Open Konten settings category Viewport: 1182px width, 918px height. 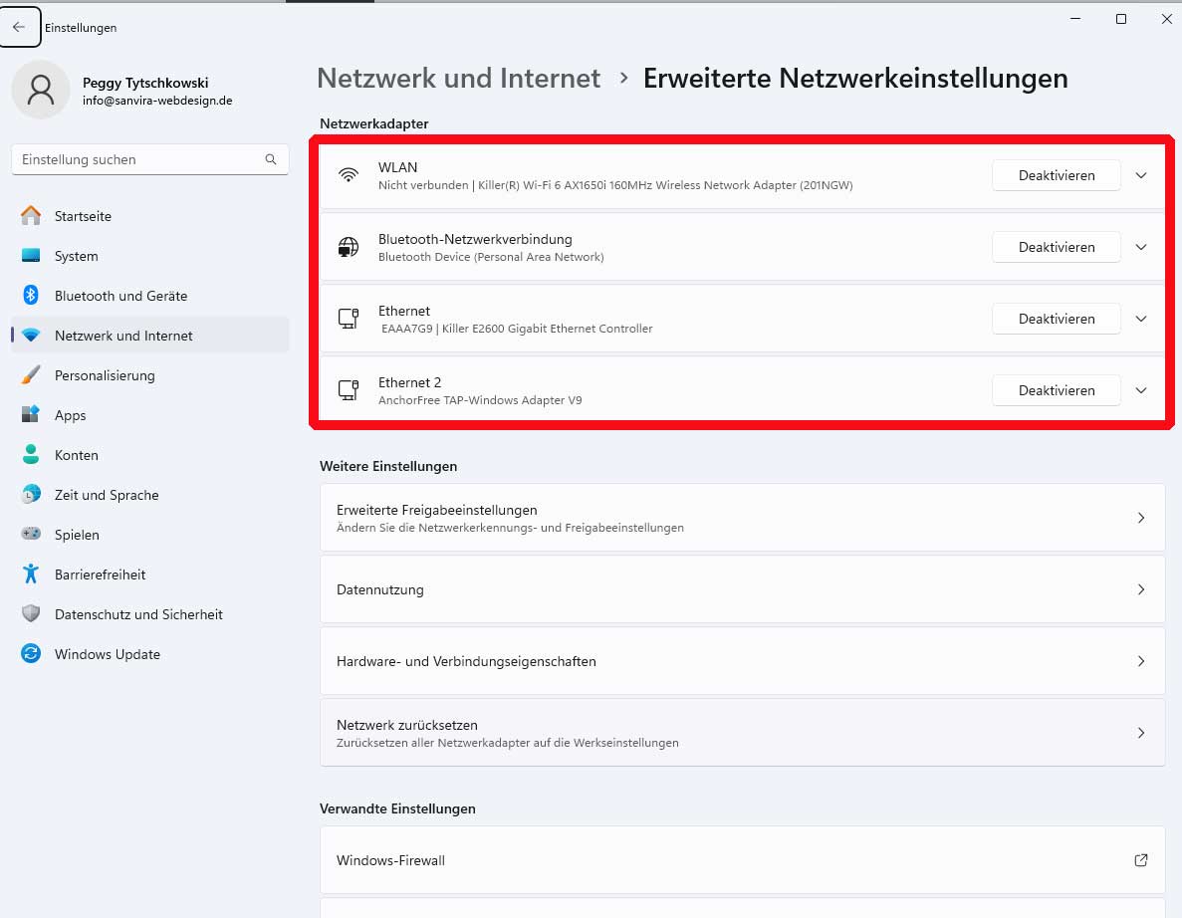pos(150,454)
